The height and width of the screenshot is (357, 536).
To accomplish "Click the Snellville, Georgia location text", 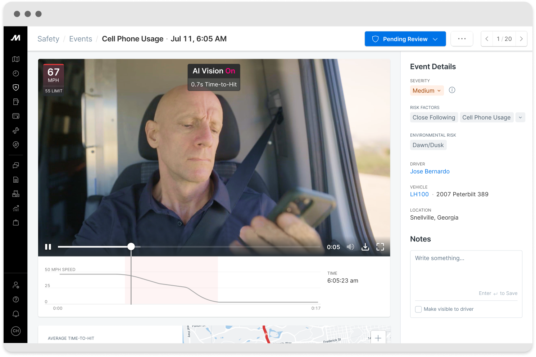I will 434,217.
